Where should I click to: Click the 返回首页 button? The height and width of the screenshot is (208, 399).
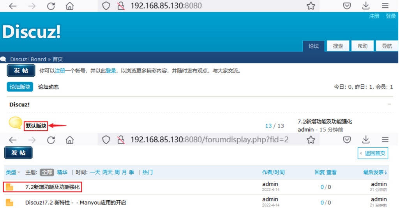click(373, 153)
